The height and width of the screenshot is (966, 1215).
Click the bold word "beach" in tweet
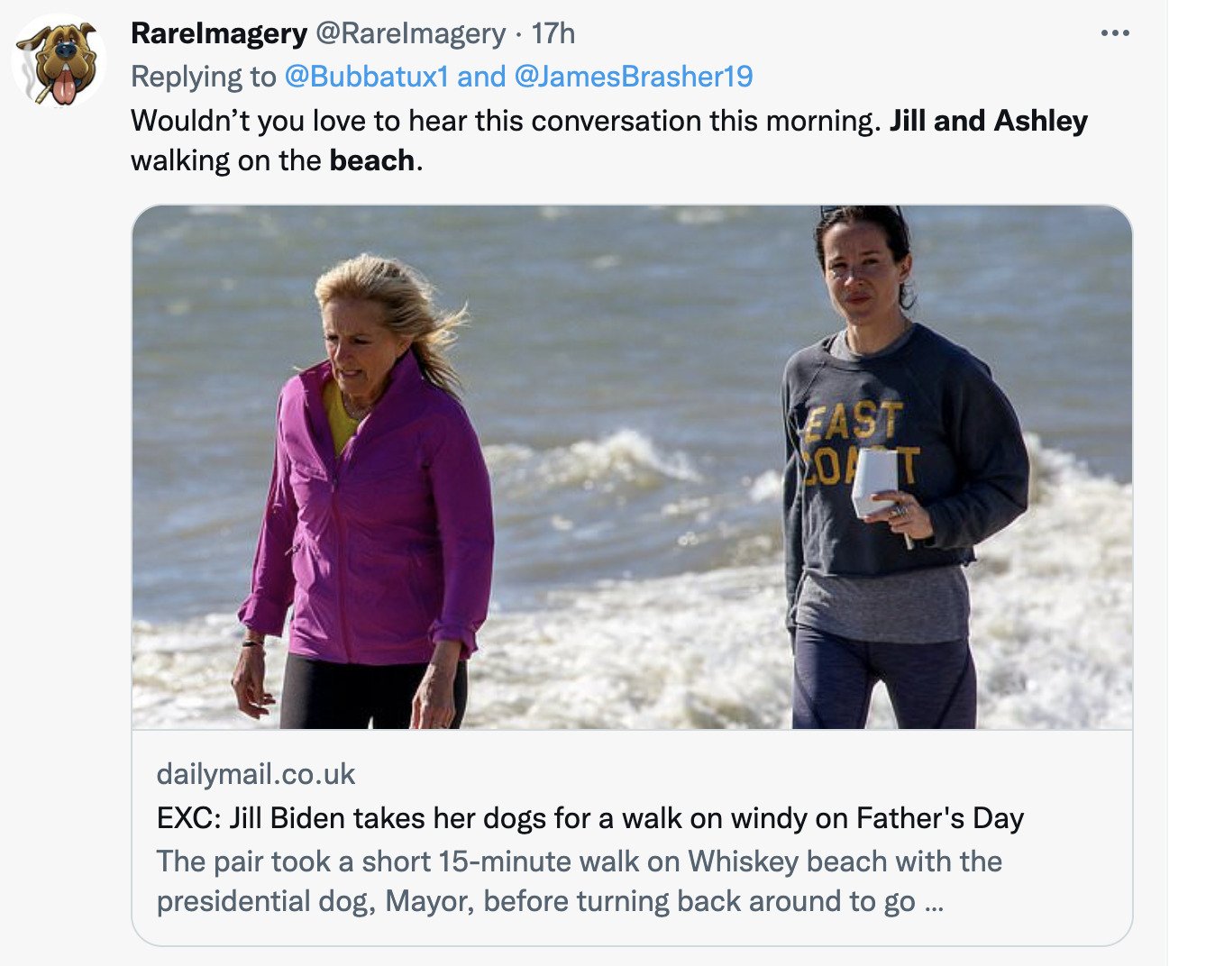(371, 160)
